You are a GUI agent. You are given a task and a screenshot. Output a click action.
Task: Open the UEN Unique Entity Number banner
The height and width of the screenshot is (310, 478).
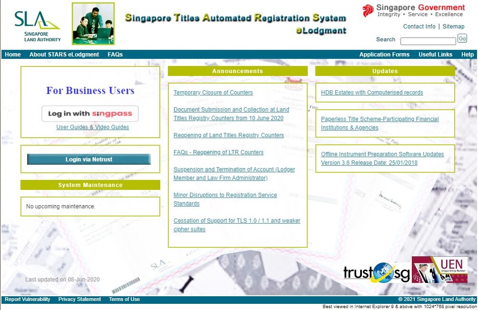(439, 270)
